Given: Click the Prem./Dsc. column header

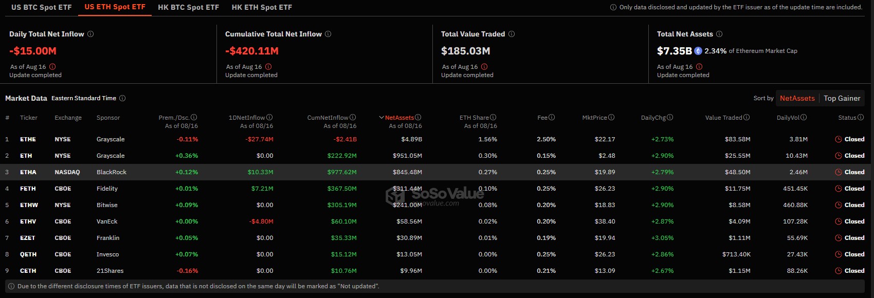Looking at the screenshot, I should [174, 118].
